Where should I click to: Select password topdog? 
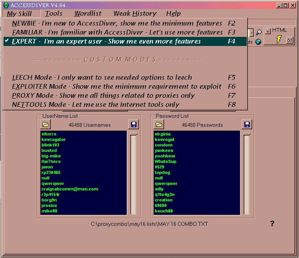click(162, 173)
